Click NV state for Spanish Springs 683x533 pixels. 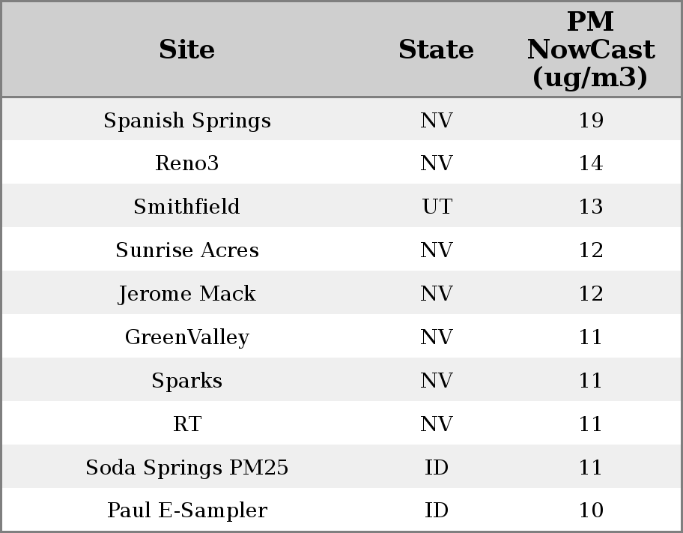[437, 121]
